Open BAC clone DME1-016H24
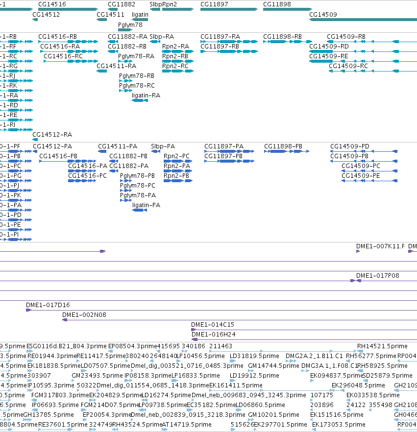The height and width of the screenshot is (432, 417). tap(214, 335)
